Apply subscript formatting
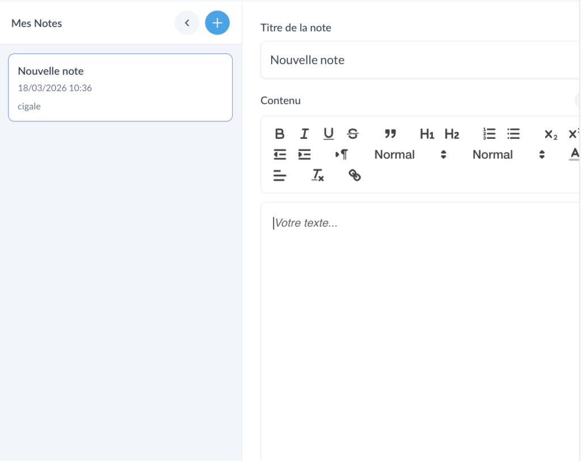This screenshot has width=581, height=461. [x=550, y=134]
